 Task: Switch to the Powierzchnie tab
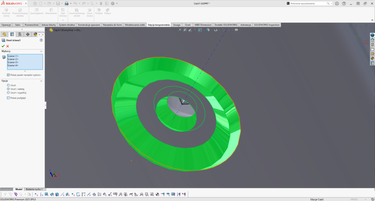pyautogui.click(x=32, y=25)
